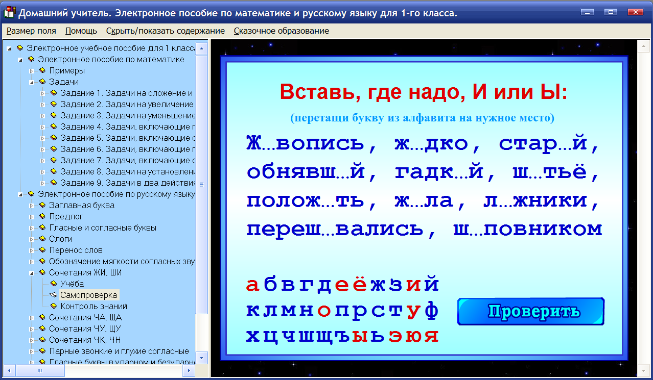Click the icon next to Слоги

coord(42,239)
